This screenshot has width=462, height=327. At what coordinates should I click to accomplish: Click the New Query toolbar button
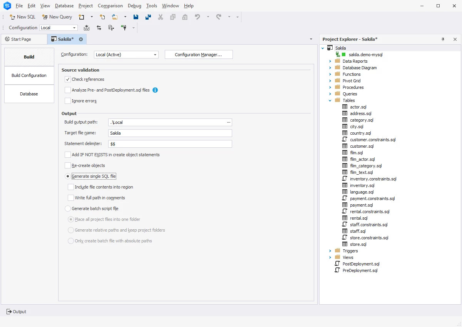[x=57, y=17]
